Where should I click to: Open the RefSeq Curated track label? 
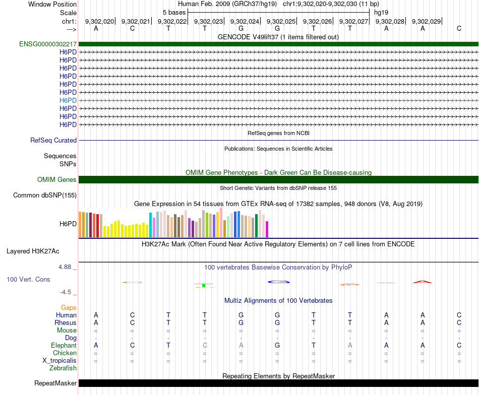point(53,141)
